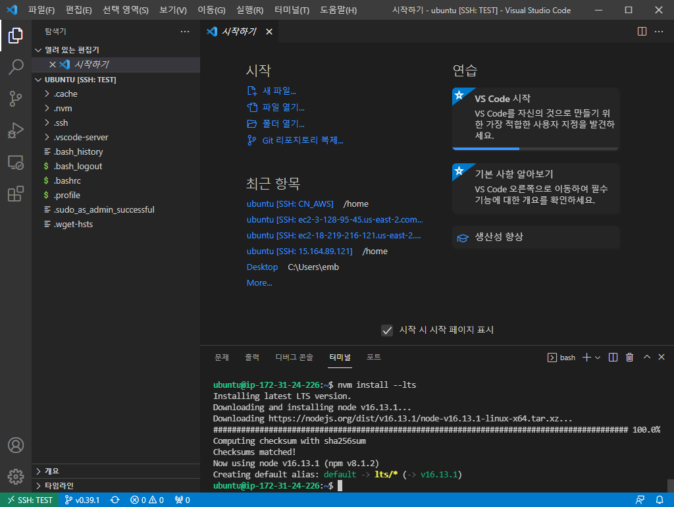Click the v0.39.1 git branch indicator

point(82,500)
